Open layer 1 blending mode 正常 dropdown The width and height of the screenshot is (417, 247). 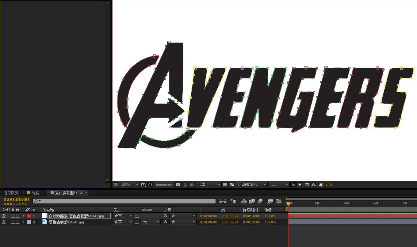(123, 216)
